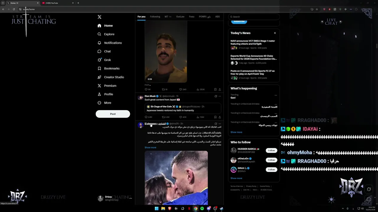Click the Post button
378x212 pixels.
[x=113, y=114]
